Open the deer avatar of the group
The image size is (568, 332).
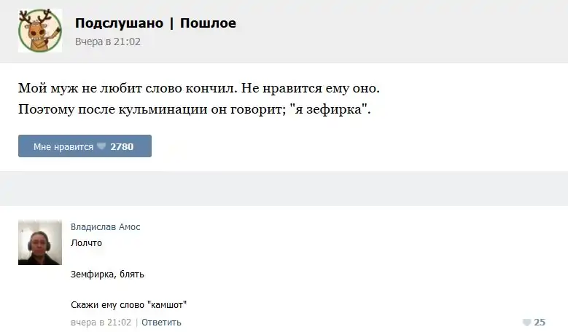click(40, 31)
